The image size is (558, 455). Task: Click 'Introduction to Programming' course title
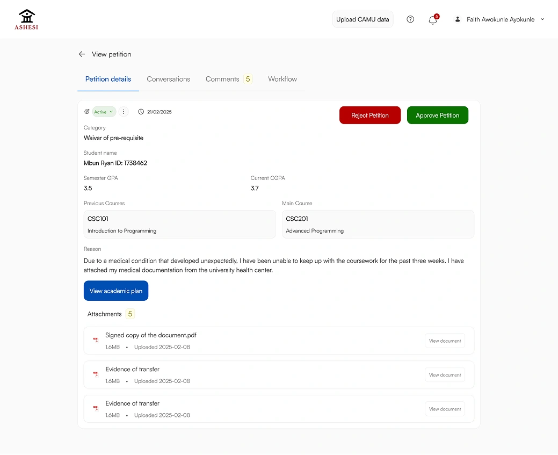pyautogui.click(x=122, y=230)
